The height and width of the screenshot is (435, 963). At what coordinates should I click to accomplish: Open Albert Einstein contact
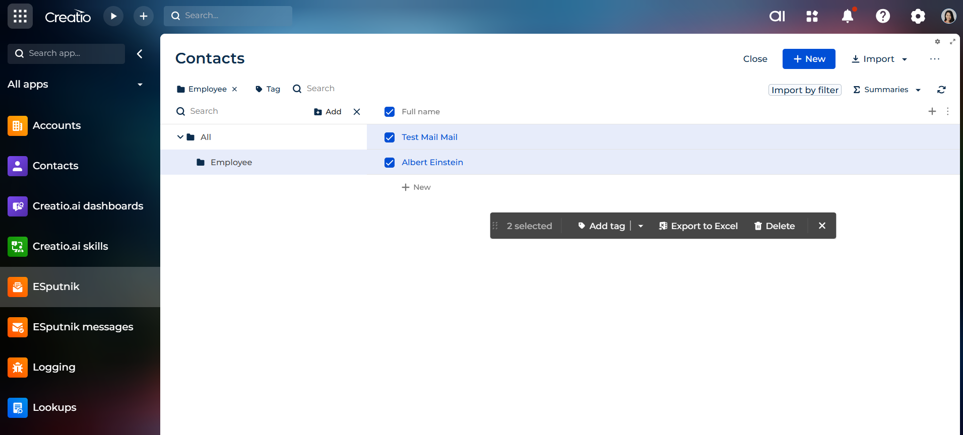point(432,162)
